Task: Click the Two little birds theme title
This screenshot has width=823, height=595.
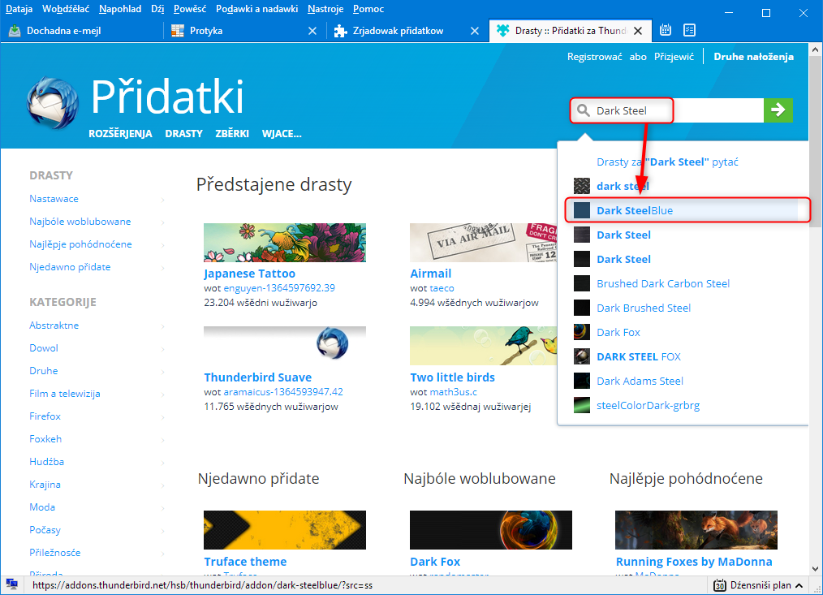Action: [x=452, y=377]
